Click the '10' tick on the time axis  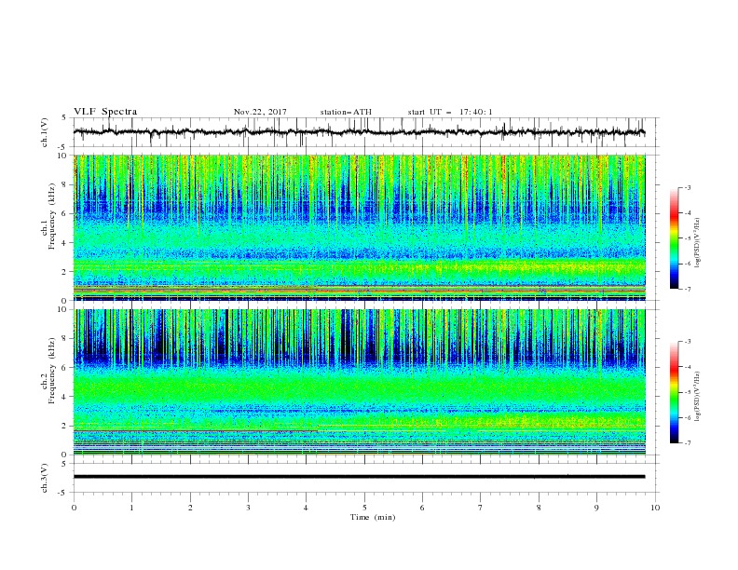click(655, 508)
